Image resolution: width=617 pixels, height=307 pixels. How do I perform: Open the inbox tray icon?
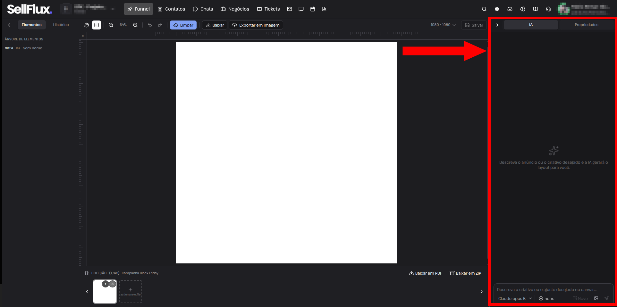coord(510,9)
